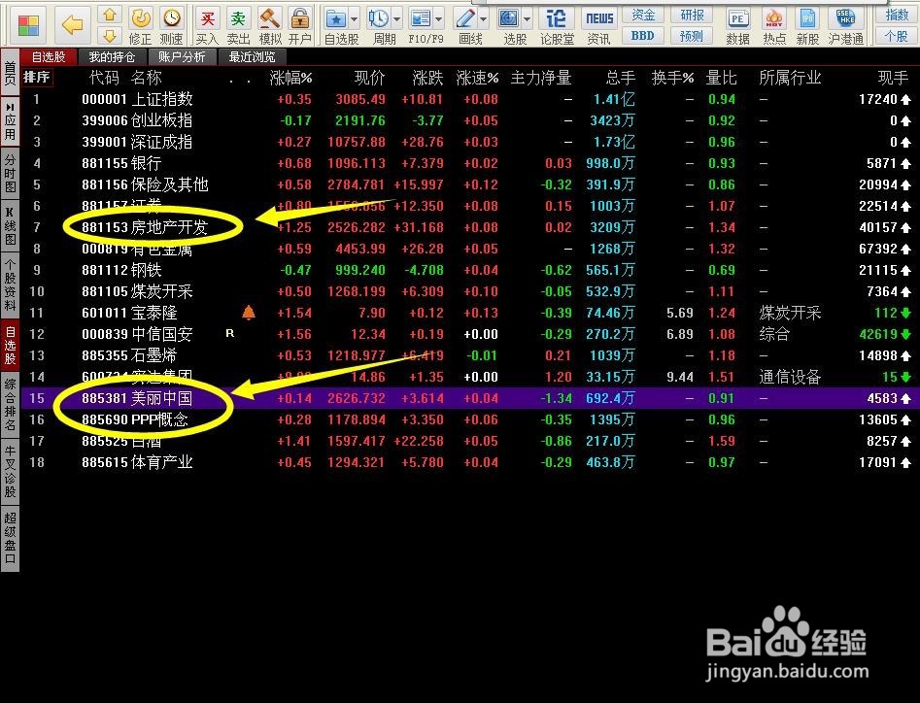Toggle the alert bell on 宝泰隆 row
Viewport: 920px width, 703px height.
click(x=249, y=313)
